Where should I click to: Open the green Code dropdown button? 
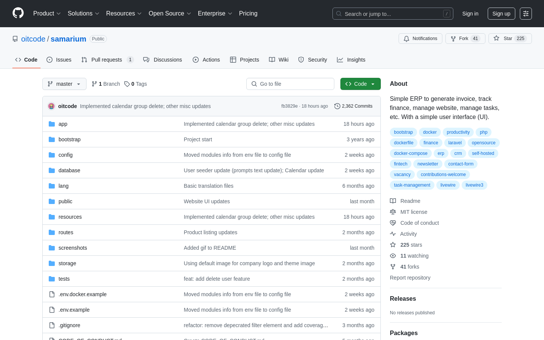[x=360, y=84]
